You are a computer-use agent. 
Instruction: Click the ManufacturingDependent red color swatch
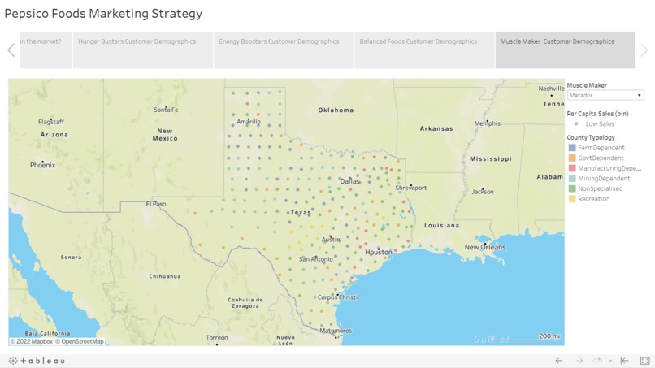pyautogui.click(x=572, y=168)
